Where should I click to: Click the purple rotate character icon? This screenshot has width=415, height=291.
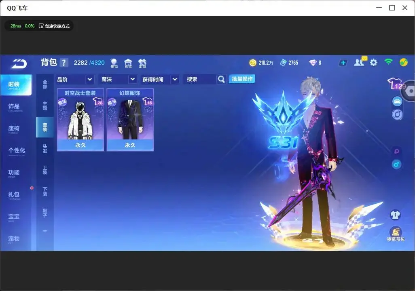pyautogui.click(x=396, y=151)
